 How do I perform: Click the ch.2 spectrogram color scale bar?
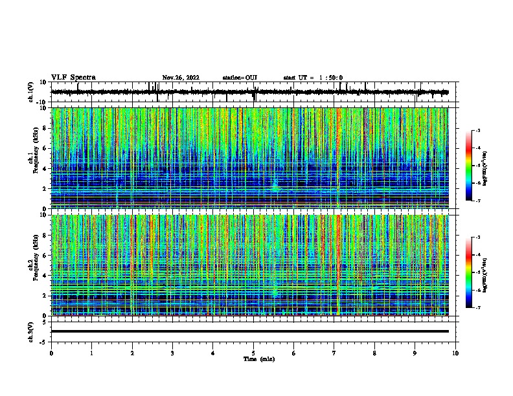pyautogui.click(x=469, y=272)
